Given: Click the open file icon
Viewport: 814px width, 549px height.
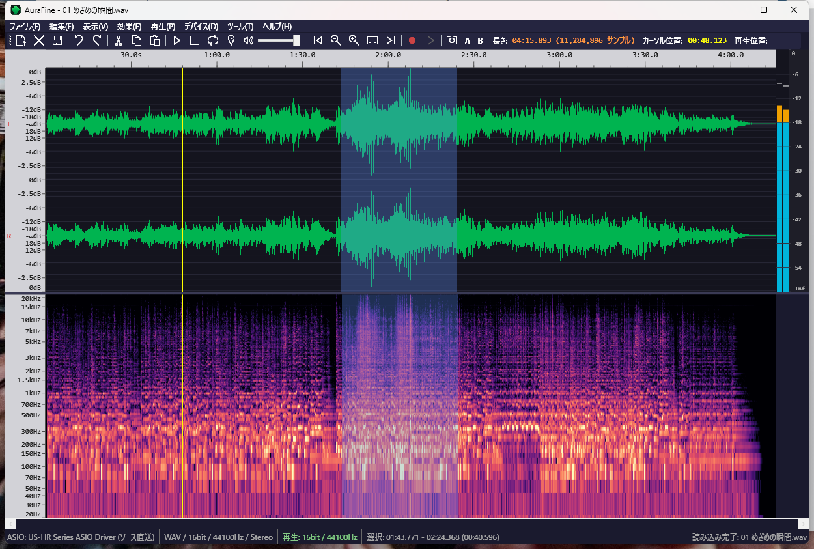Looking at the screenshot, I should coord(21,40).
